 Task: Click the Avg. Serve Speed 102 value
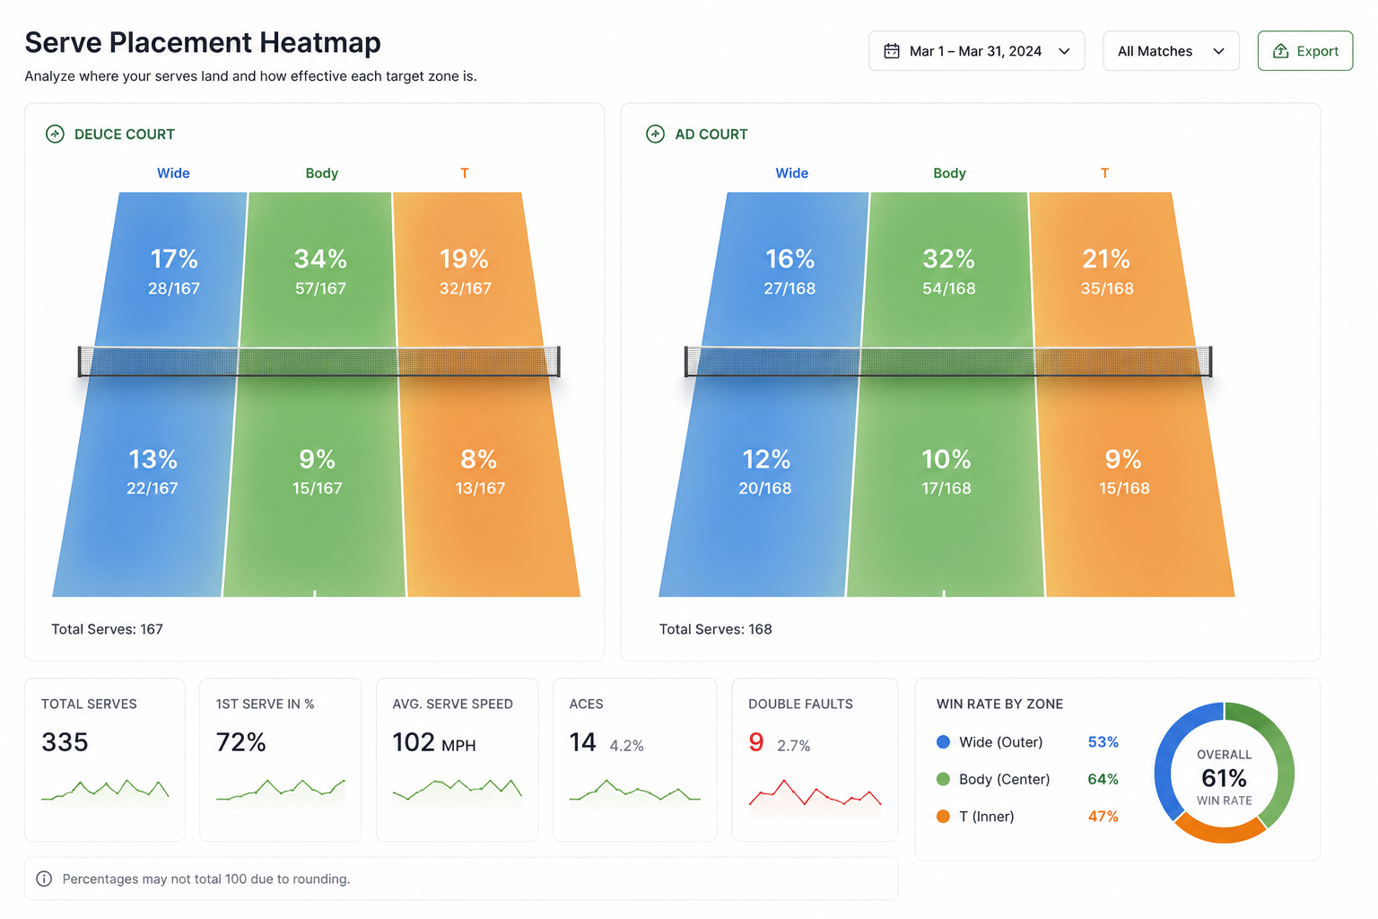(414, 742)
